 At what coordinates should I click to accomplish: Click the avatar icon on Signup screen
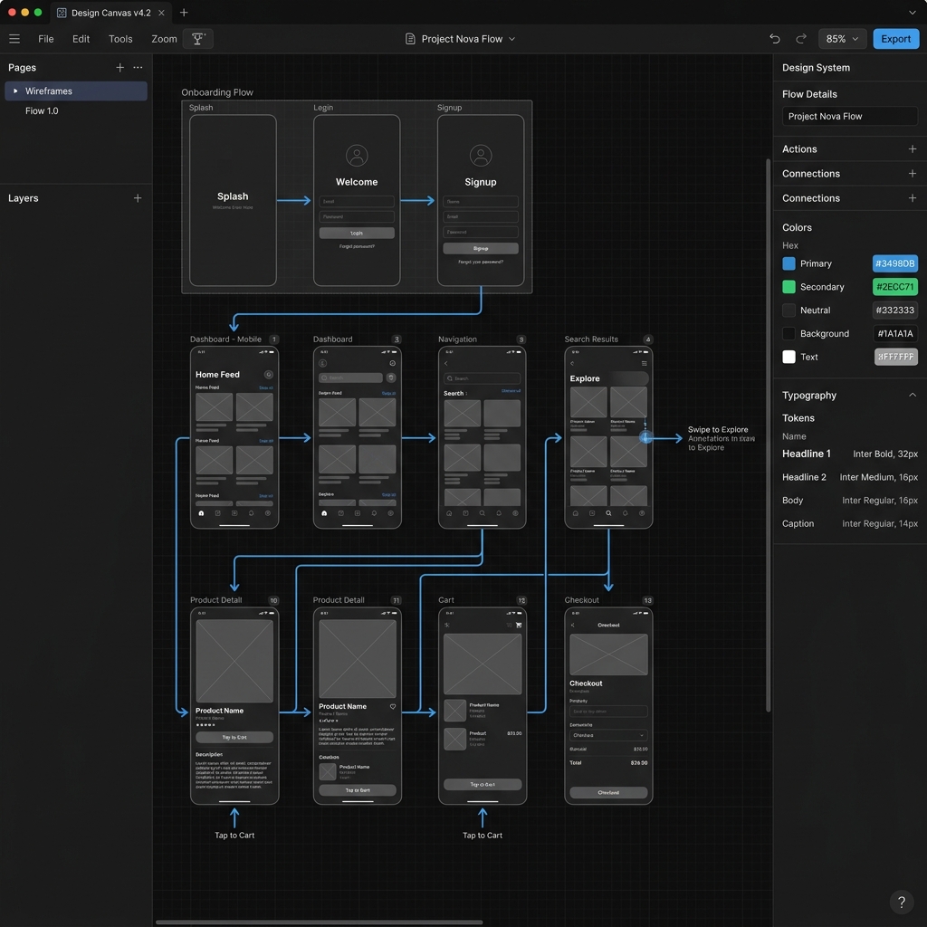tap(481, 156)
